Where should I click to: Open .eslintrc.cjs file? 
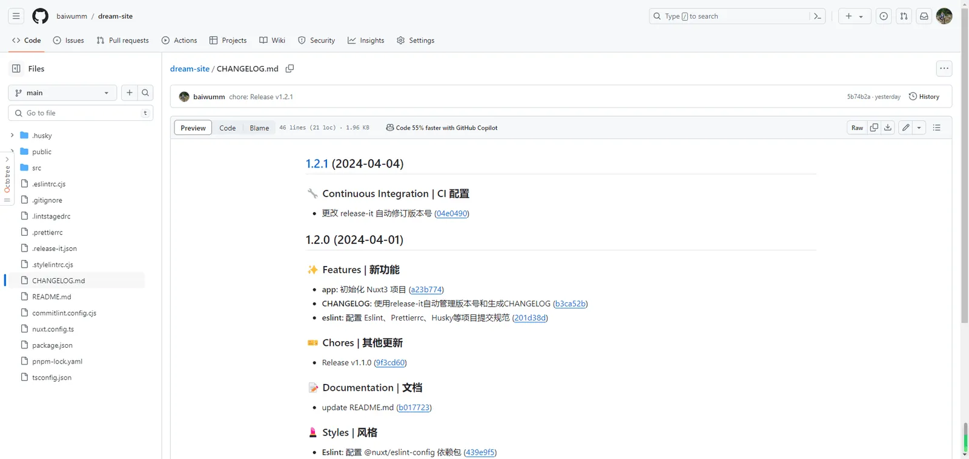(x=48, y=184)
